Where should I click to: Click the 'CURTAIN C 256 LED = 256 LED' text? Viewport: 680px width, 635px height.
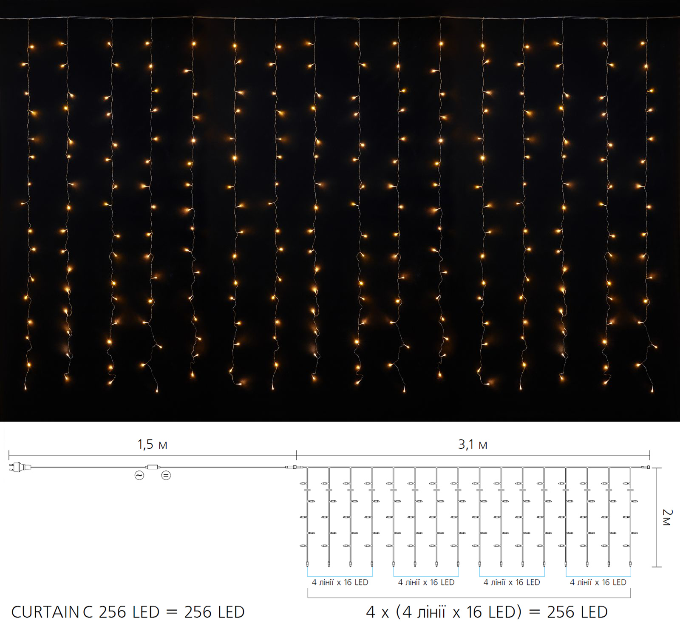[x=128, y=612]
